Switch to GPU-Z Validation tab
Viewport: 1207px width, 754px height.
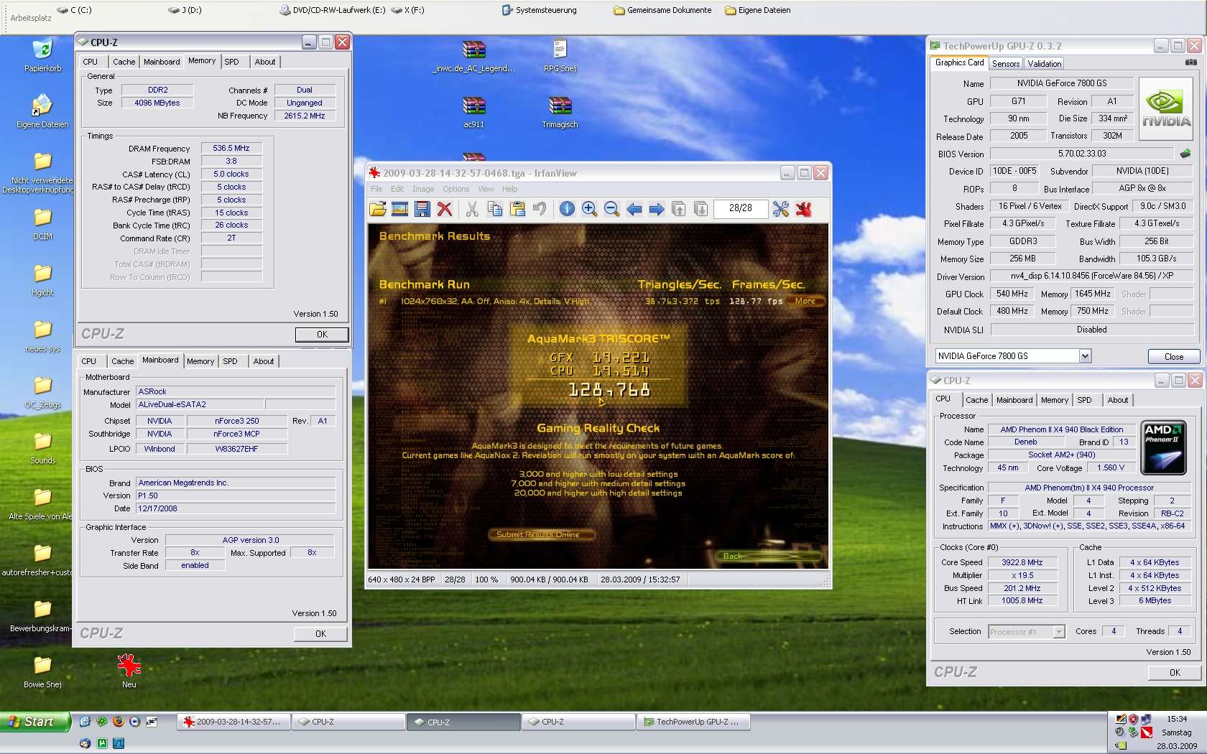(1045, 63)
